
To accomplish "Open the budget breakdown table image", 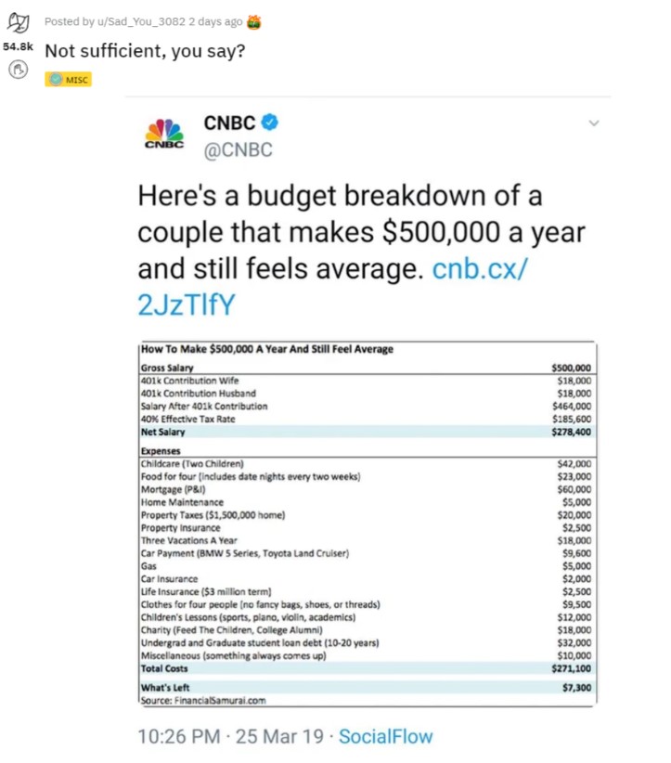I will click(368, 524).
